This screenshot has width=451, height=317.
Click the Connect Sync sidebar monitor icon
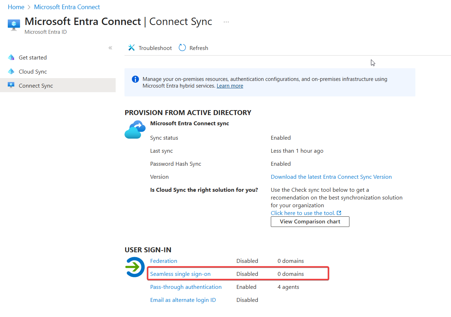[x=11, y=85]
